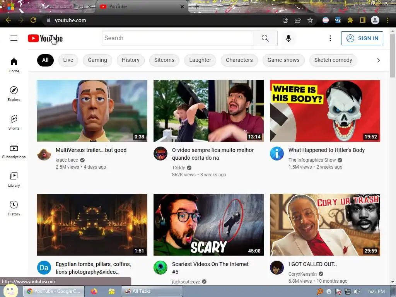Open title 'Scariest Videos On The Internet #5'
The width and height of the screenshot is (396, 297).
point(210,268)
